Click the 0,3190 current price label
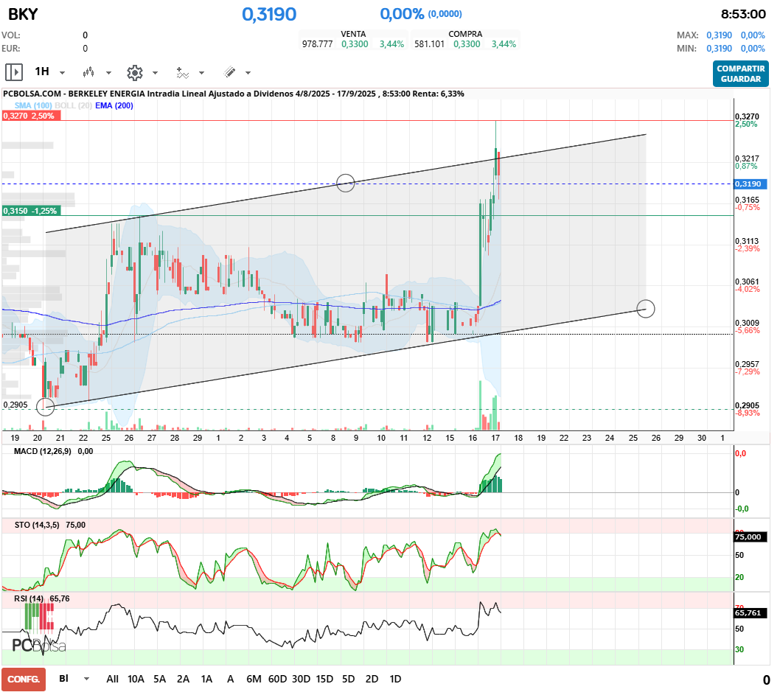This screenshot has width=780, height=695. (749, 184)
